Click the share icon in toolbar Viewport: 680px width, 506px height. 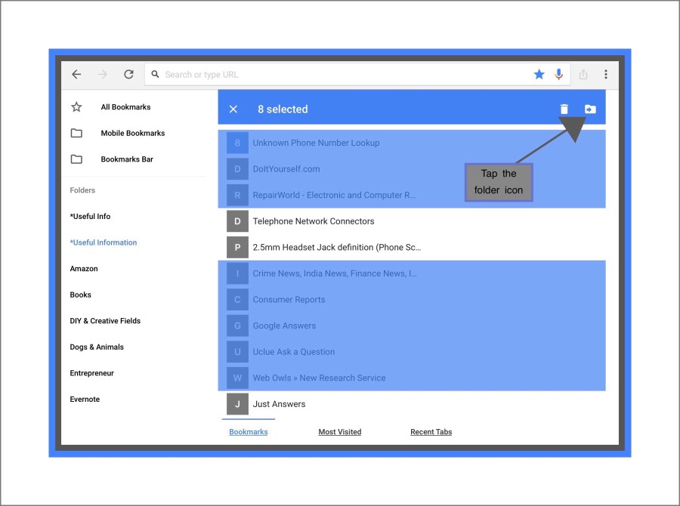[x=583, y=75]
